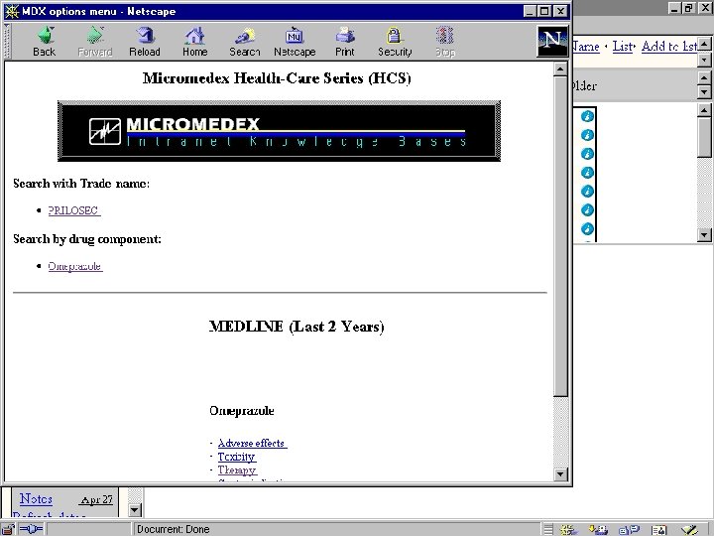Open My Netscape from the toolbar

295,42
